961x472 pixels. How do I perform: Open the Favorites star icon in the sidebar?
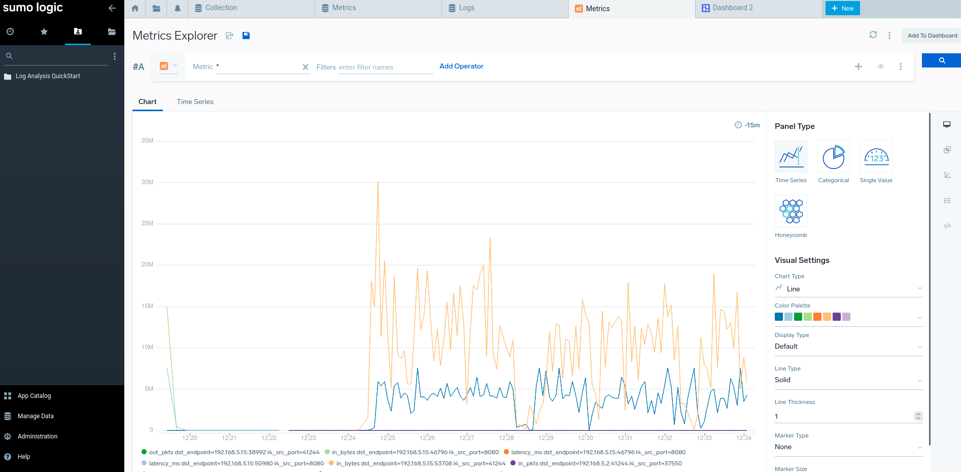(44, 31)
